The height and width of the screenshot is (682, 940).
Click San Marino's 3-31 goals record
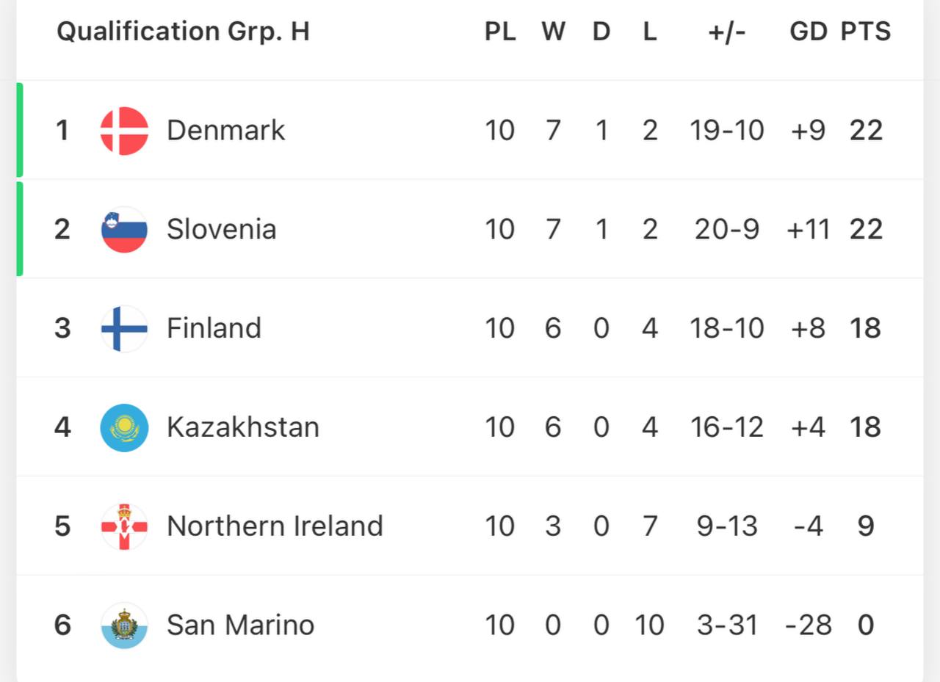(x=727, y=625)
